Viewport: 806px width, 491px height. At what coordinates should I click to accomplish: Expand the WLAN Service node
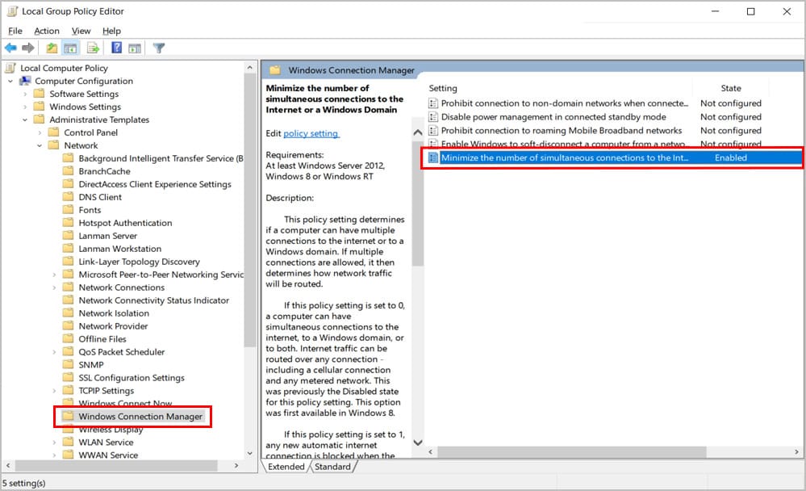pos(54,442)
